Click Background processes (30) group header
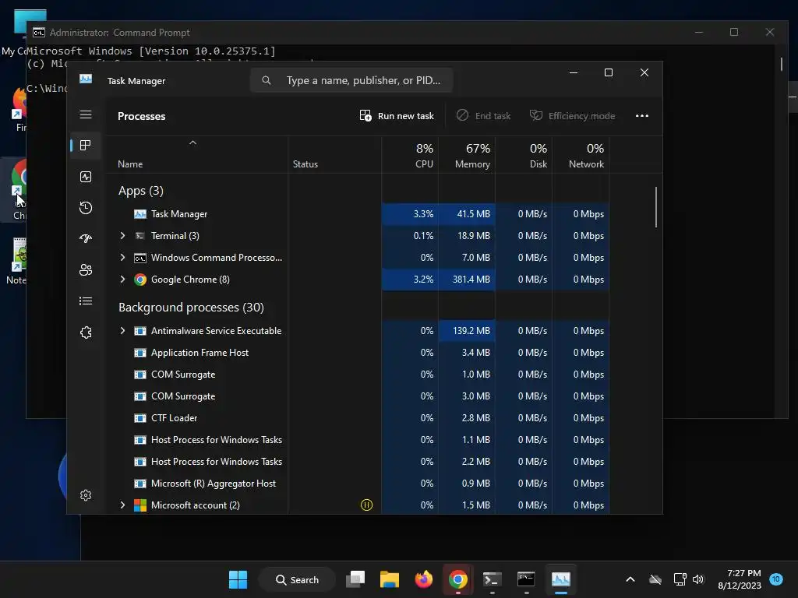The image size is (798, 598). 191,307
